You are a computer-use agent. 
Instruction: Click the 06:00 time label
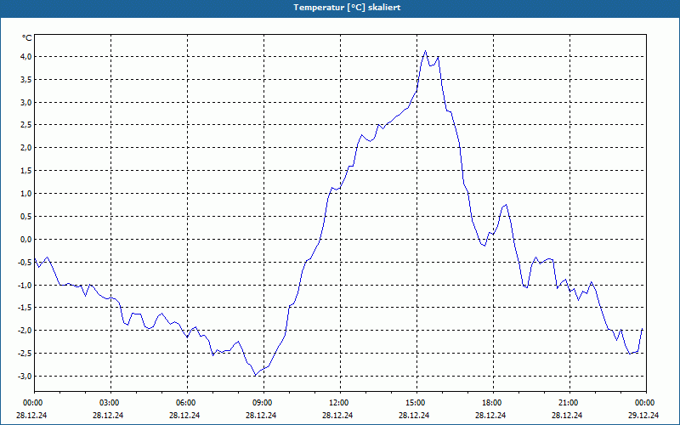coord(187,403)
